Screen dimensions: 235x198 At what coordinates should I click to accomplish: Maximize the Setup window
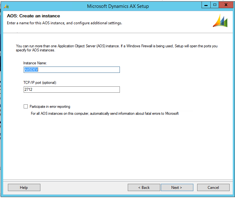pos(215,5)
